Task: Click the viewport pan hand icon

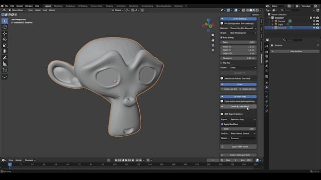Action: pos(213,40)
